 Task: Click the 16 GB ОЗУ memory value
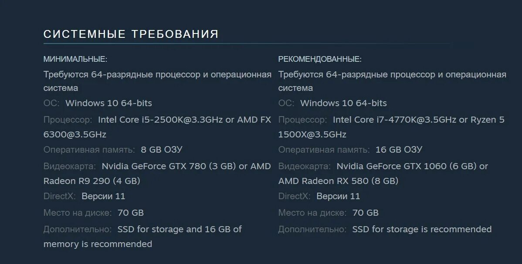399,150
